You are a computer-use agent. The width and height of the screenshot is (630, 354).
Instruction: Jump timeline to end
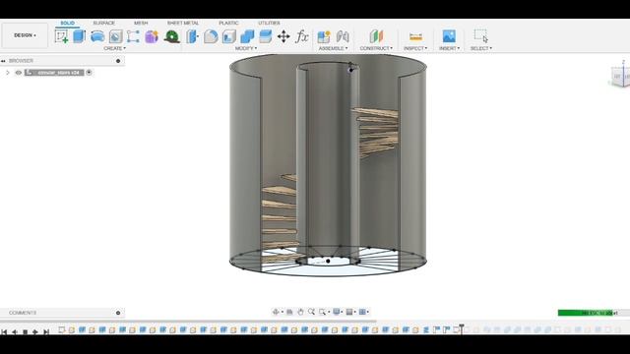(46, 332)
